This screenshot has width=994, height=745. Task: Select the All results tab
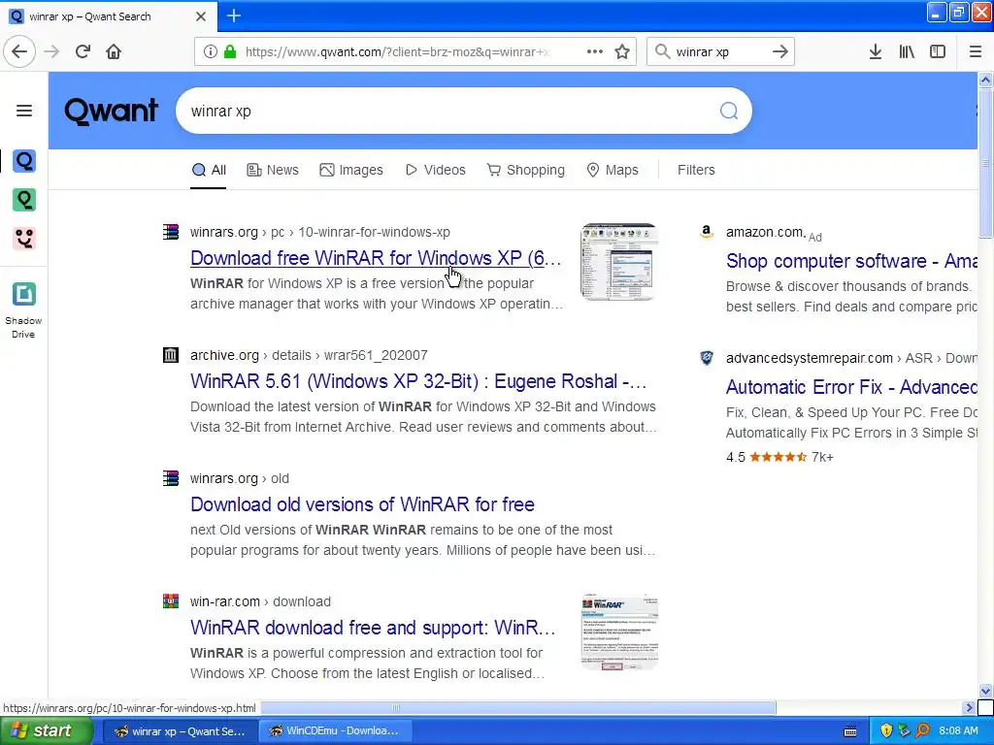[209, 170]
